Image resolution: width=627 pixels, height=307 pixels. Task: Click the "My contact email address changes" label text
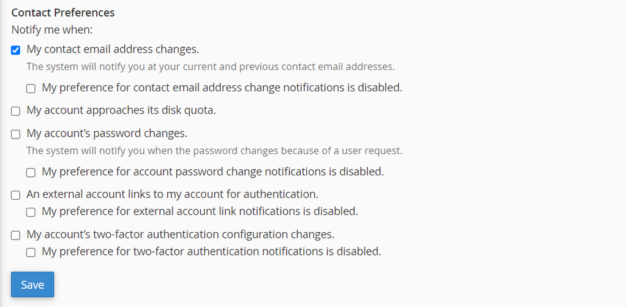113,50
